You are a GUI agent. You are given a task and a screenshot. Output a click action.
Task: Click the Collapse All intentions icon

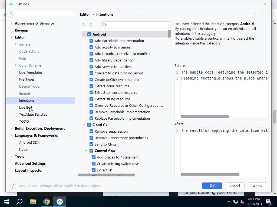coord(91,25)
